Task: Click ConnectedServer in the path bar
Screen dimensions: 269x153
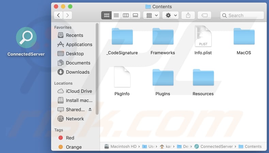Action: [x=213, y=147]
